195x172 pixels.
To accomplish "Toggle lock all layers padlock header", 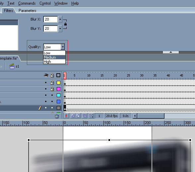I will coord(52,75).
